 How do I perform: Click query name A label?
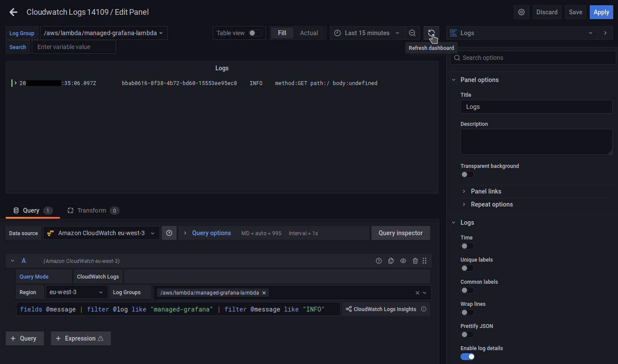click(24, 261)
